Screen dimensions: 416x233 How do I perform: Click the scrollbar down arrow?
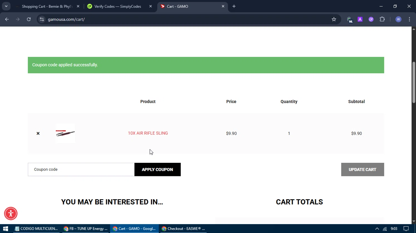click(x=414, y=221)
